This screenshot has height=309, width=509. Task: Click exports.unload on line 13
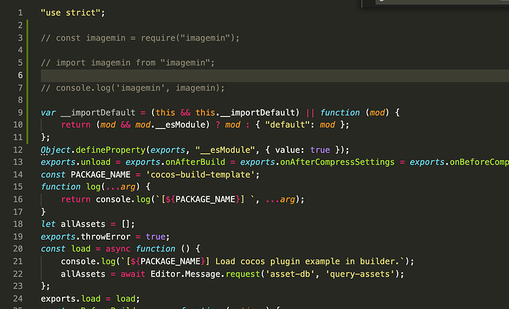75,162
